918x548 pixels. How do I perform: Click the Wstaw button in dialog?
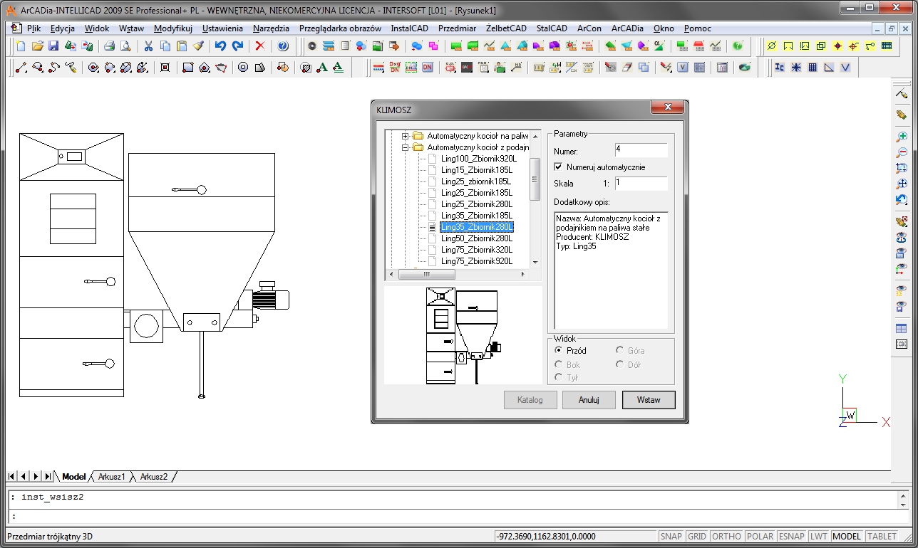[649, 400]
